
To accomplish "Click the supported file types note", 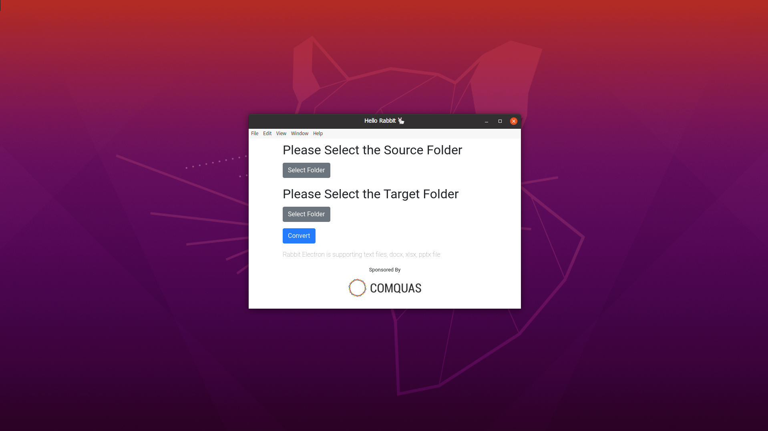I will click(x=362, y=255).
